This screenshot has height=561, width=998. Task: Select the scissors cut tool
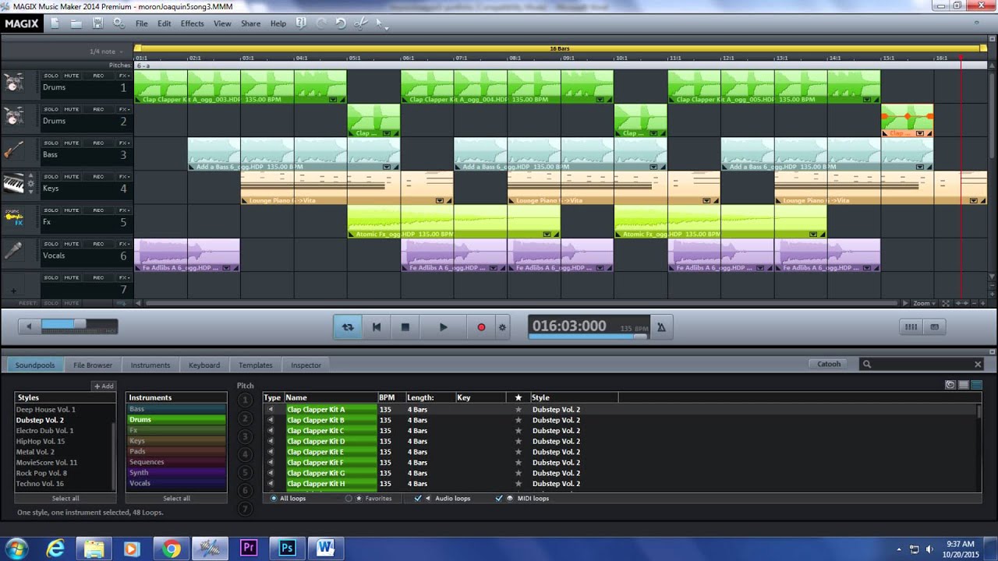click(360, 23)
